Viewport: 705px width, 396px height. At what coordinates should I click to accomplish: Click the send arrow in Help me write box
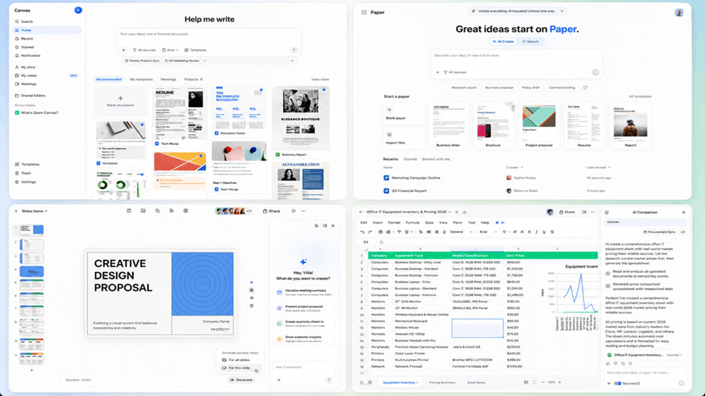tap(294, 50)
